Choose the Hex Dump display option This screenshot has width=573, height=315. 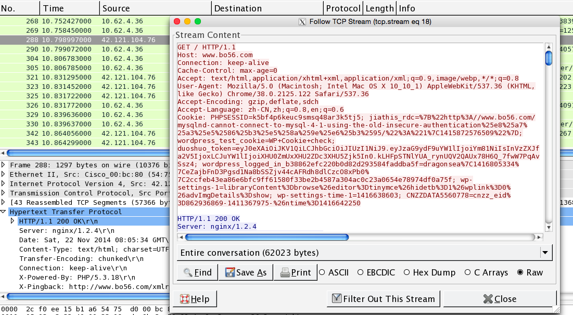(x=407, y=272)
